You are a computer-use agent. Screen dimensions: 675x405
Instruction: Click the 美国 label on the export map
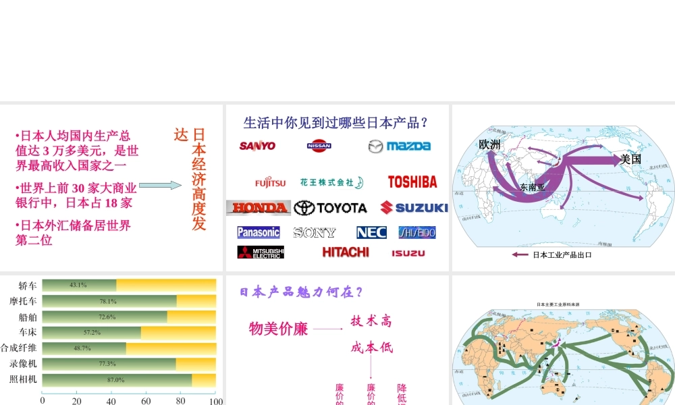click(630, 159)
